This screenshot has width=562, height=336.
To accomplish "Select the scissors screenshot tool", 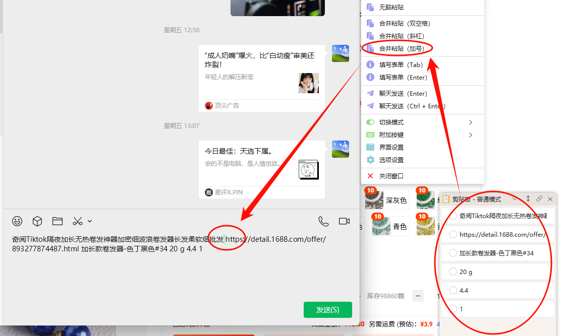I will pyautogui.click(x=77, y=221).
